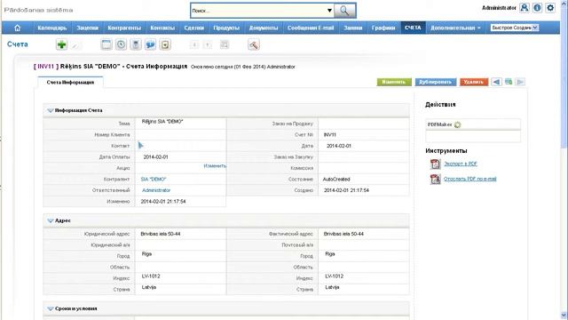Click the Тема value Rēķins SIA "DEMO"
Screen dimensions: 568x320
pos(162,122)
